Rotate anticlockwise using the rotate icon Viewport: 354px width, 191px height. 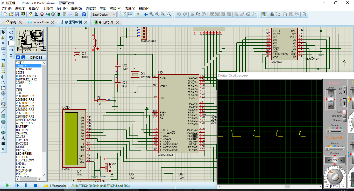tap(11, 38)
